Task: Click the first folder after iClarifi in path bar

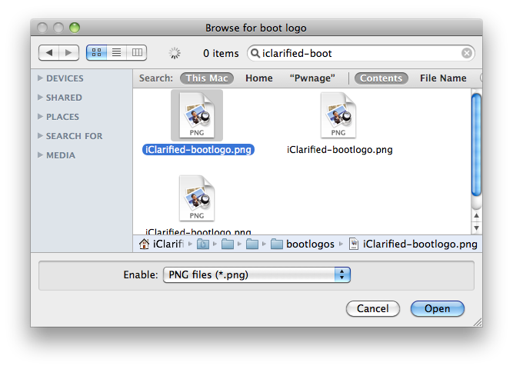Action: [203, 244]
